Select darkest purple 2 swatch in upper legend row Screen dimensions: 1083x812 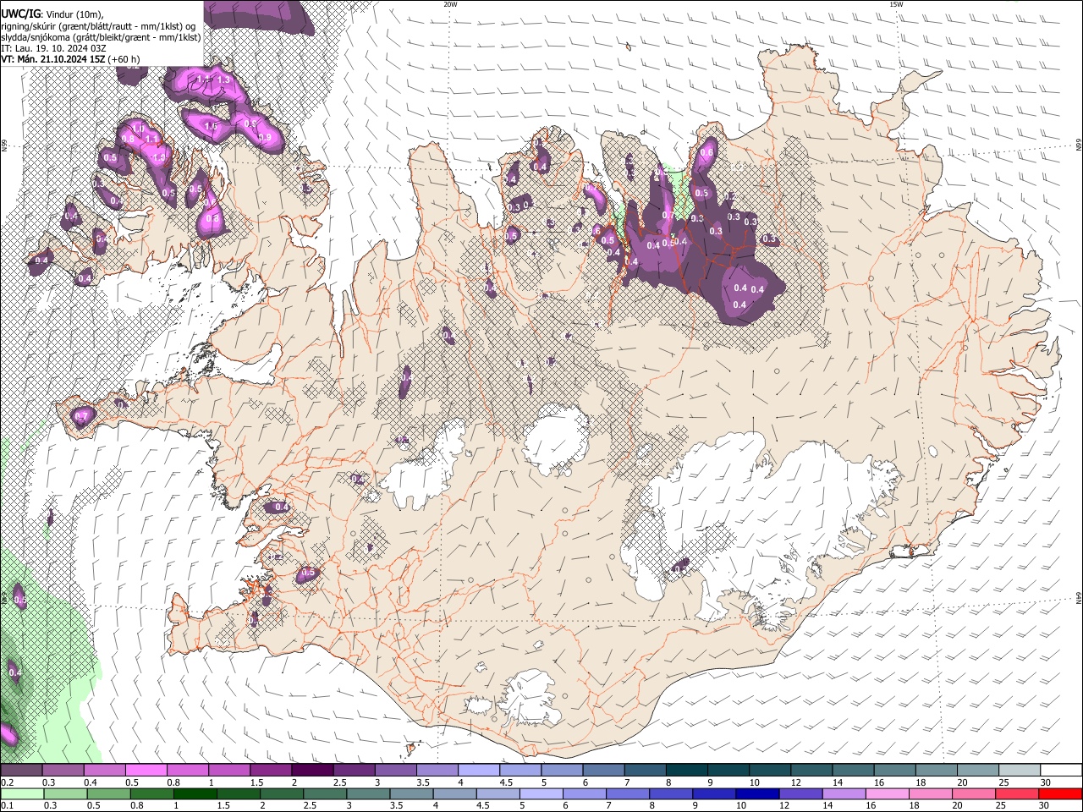(x=312, y=771)
